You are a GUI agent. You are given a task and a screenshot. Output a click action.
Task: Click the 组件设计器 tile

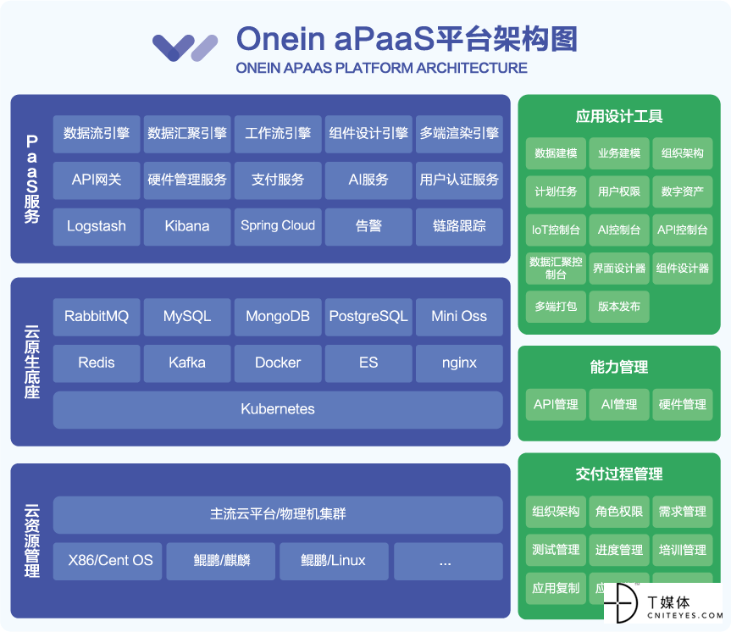pyautogui.click(x=683, y=269)
